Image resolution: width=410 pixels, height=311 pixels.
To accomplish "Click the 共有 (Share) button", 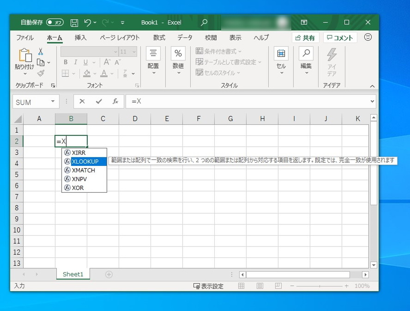I will [305, 37].
